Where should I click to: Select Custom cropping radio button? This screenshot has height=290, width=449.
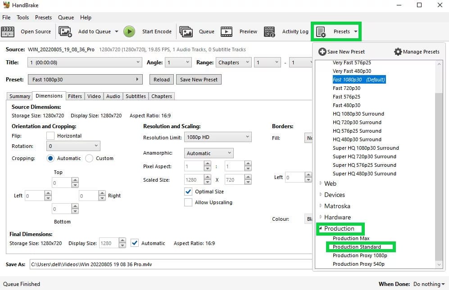[89, 158]
